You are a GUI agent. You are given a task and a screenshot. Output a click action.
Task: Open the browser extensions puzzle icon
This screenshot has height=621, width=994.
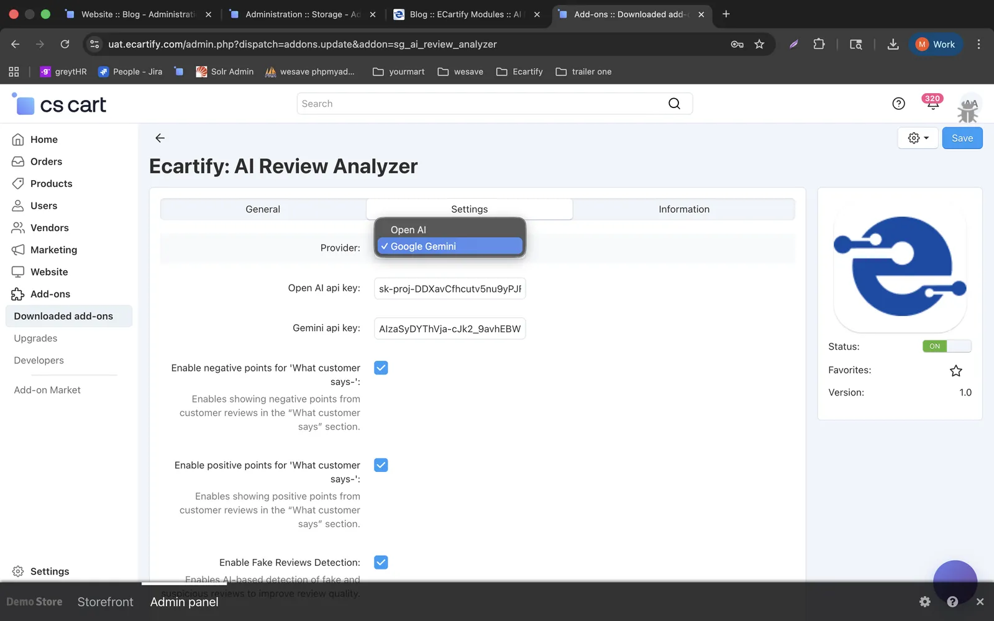click(819, 44)
